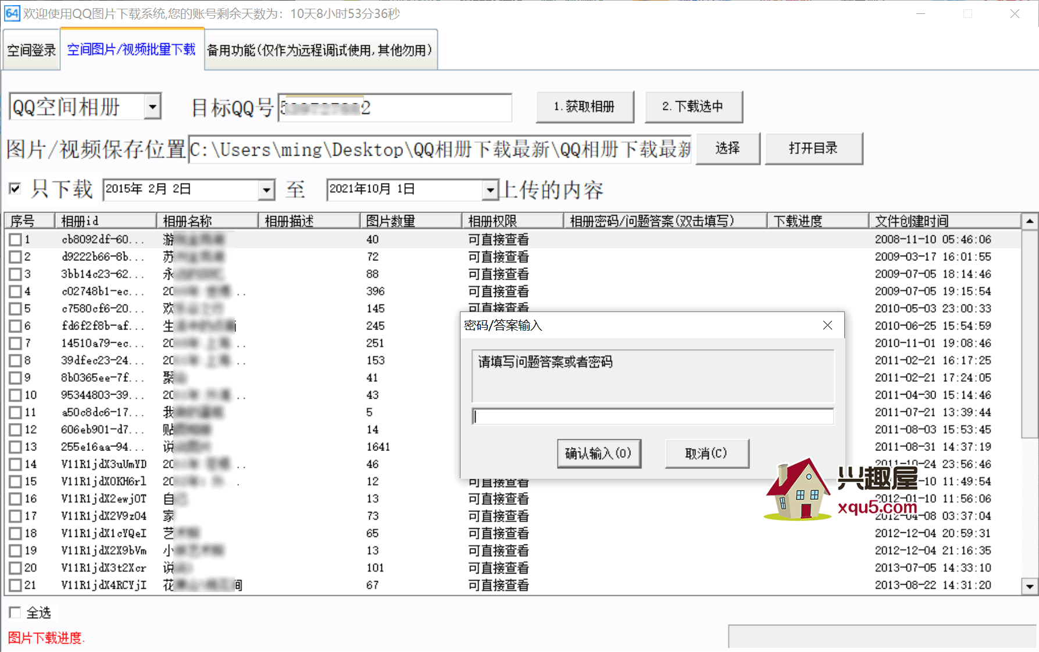The width and height of the screenshot is (1039, 652).
Task: Toggle the 只下载 date filter checkbox
Action: tap(15, 188)
